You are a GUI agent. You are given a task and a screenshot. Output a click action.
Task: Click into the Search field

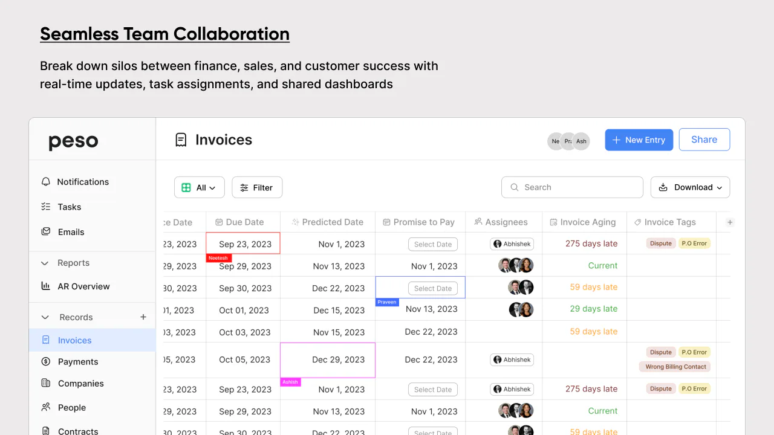572,187
